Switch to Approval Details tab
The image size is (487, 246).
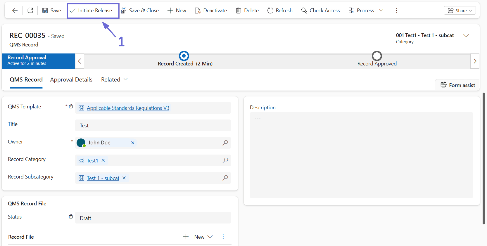tap(71, 79)
